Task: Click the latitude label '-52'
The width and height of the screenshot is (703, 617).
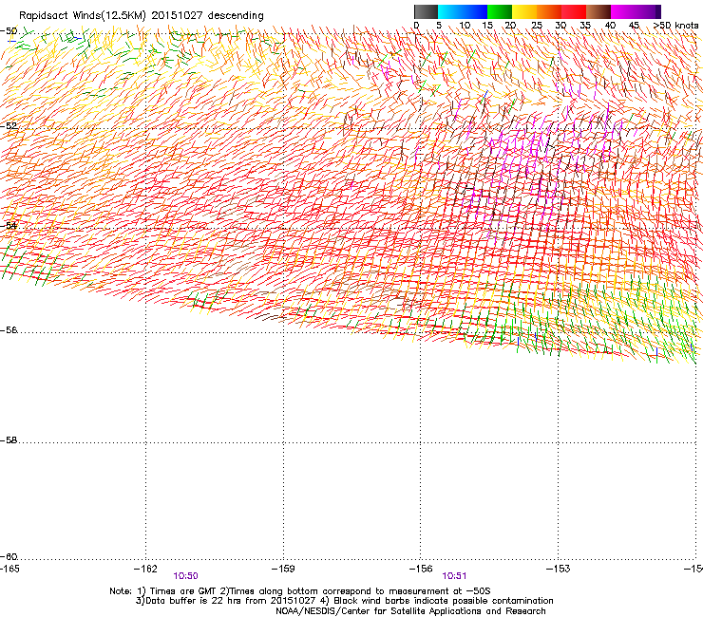Action: point(9,126)
